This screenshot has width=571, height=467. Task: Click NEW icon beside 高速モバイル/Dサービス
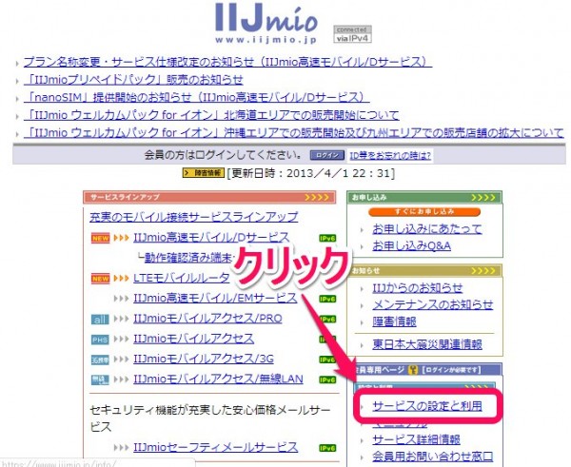click(x=100, y=239)
